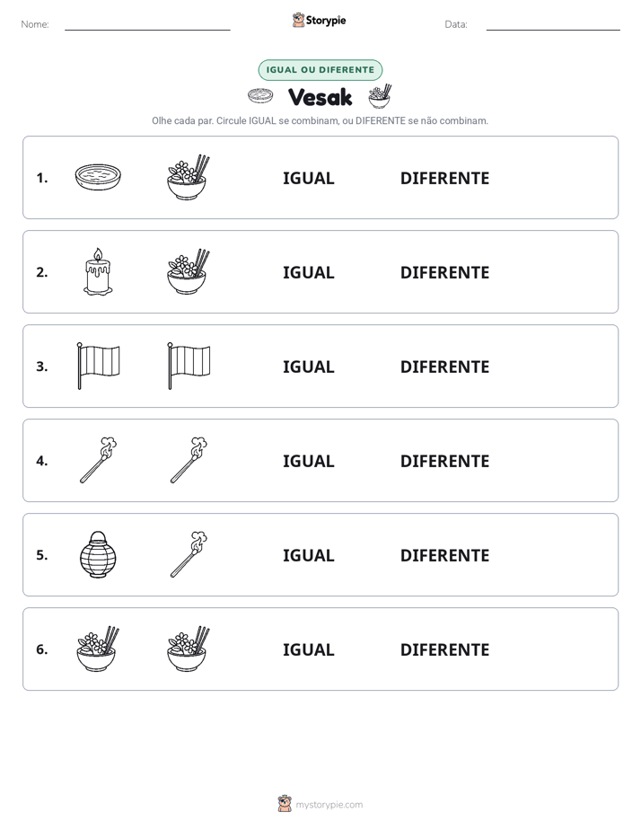Click the second flag in row 3

[189, 366]
